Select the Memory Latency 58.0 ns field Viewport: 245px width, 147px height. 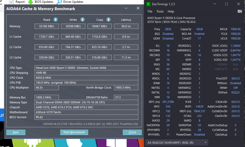(x=126, y=26)
